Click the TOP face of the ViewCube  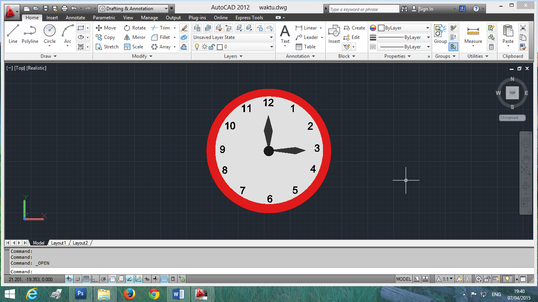click(512, 93)
